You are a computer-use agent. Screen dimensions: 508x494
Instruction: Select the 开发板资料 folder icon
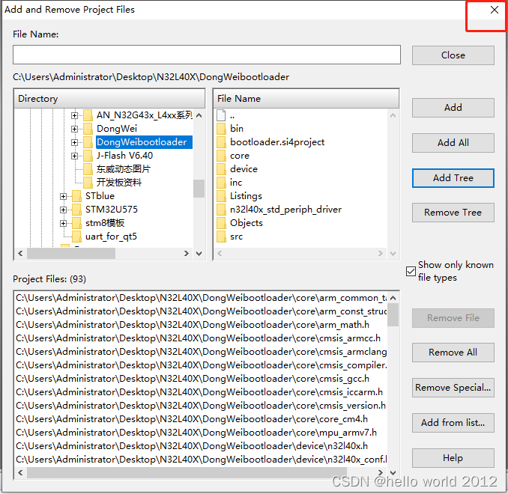88,183
